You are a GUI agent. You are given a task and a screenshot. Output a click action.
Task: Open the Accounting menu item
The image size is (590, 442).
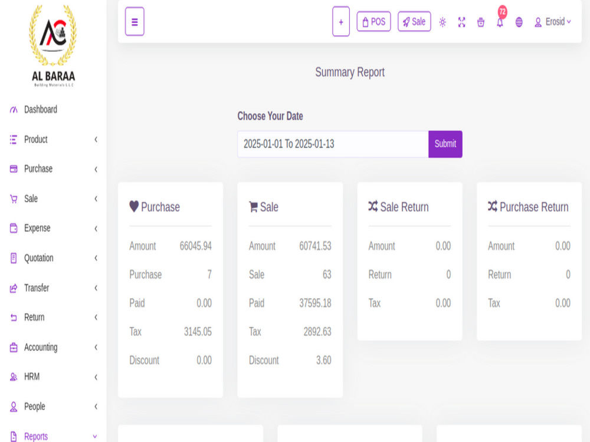(41, 347)
